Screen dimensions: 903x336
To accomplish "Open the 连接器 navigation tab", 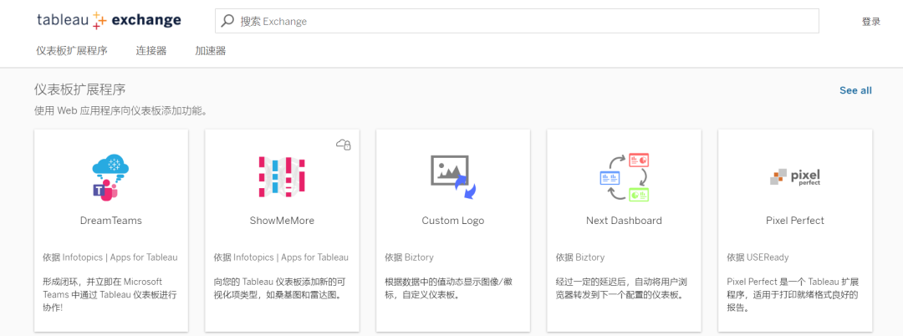I will click(x=150, y=51).
